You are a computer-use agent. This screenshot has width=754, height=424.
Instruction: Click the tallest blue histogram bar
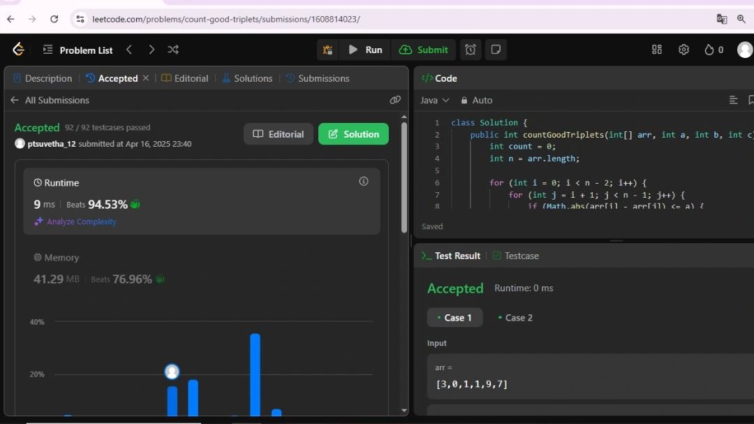(256, 374)
